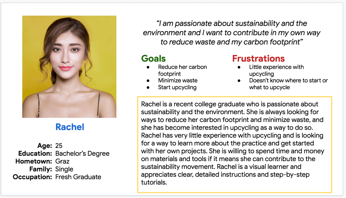
Task: Select the "Fresh Graduate" occupation value
Action: [x=78, y=177]
